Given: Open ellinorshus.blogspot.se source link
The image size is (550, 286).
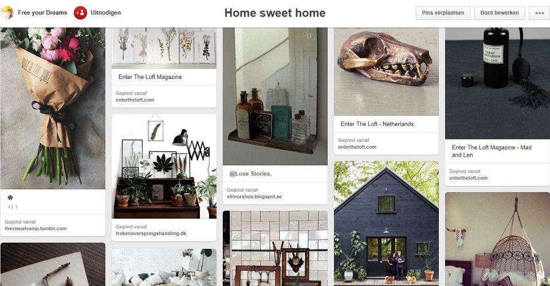Looking at the screenshot, I should pyautogui.click(x=254, y=197).
